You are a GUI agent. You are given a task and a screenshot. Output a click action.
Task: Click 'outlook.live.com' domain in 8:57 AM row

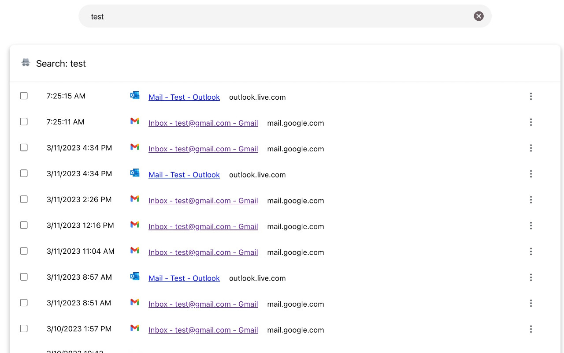pyautogui.click(x=257, y=278)
